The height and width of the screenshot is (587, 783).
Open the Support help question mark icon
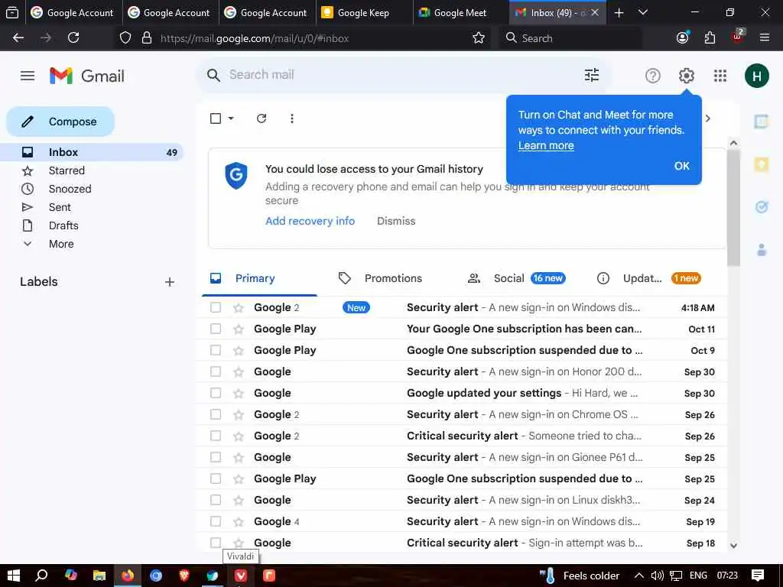(653, 76)
